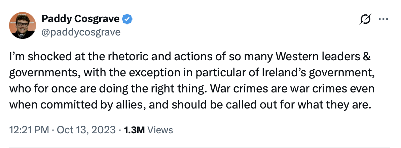401x148 pixels.
Task: Open the @paddycosgrave handle link
Action: [x=81, y=32]
